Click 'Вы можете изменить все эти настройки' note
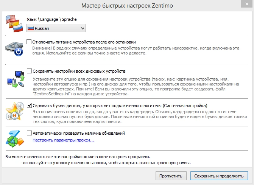254x185 pixels. (x=78, y=157)
